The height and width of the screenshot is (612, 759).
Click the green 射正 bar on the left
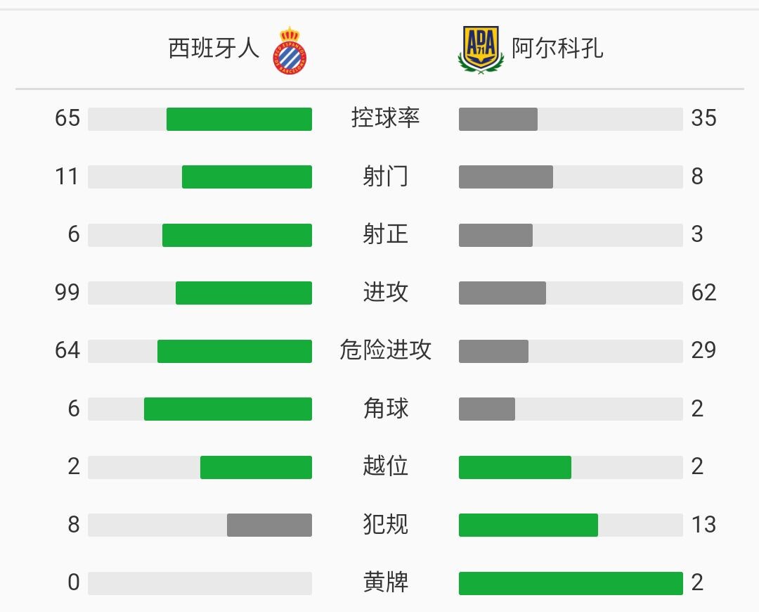[238, 235]
